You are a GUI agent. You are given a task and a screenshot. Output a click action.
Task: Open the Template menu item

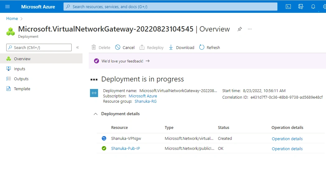(x=41, y=89)
